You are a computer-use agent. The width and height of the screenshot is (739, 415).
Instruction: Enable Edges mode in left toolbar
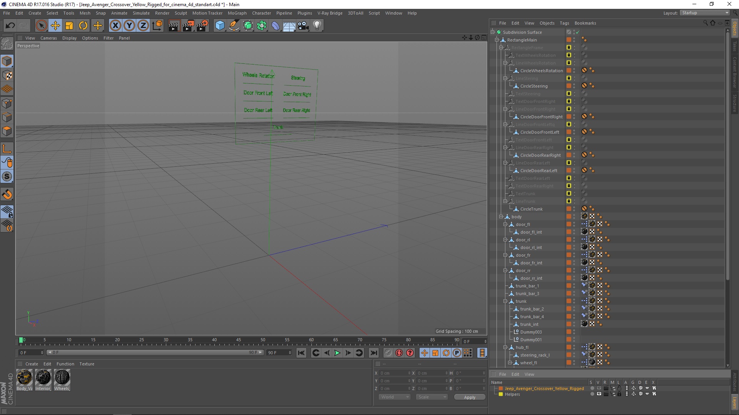point(7,117)
